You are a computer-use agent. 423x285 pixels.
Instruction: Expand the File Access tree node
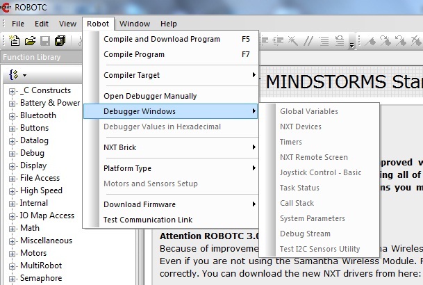[x=12, y=179]
